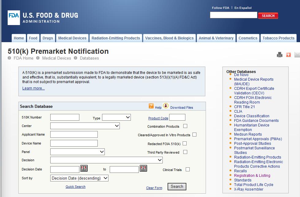Click the Device Name input field
This screenshot has width=300, height=197.
[74, 143]
